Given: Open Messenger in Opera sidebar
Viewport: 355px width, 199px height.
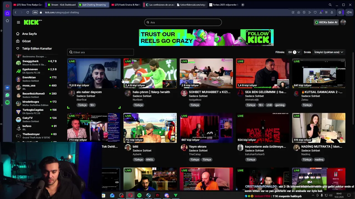Looking at the screenshot, I should point(7,88).
